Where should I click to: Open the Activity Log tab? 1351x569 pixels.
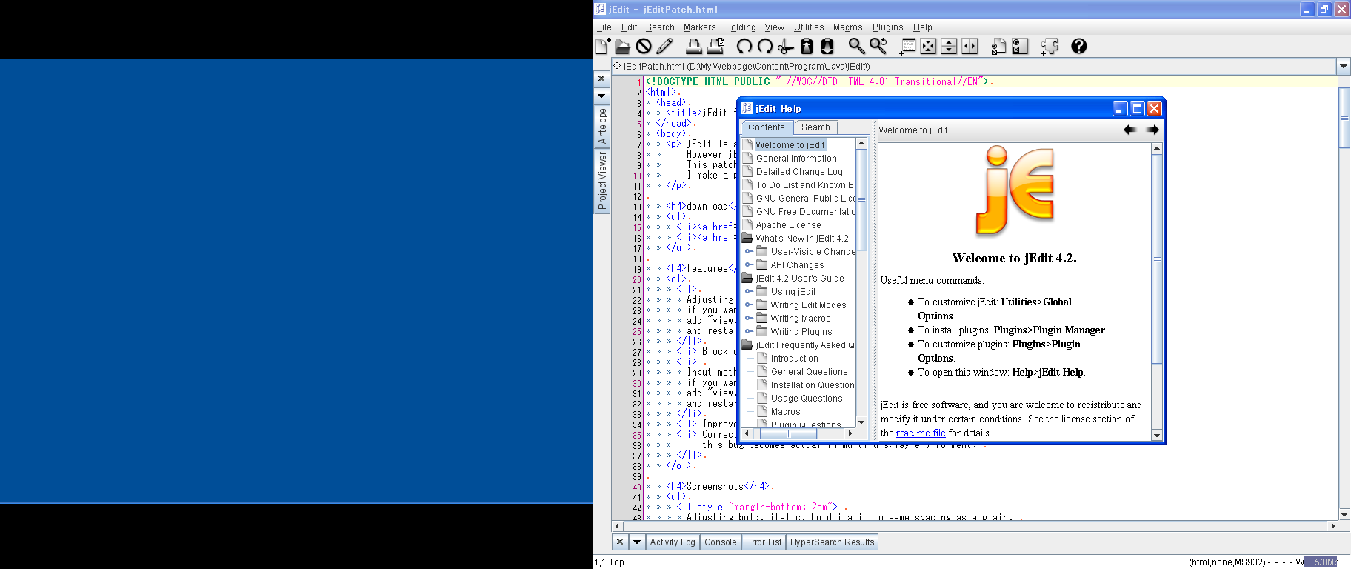tap(673, 542)
